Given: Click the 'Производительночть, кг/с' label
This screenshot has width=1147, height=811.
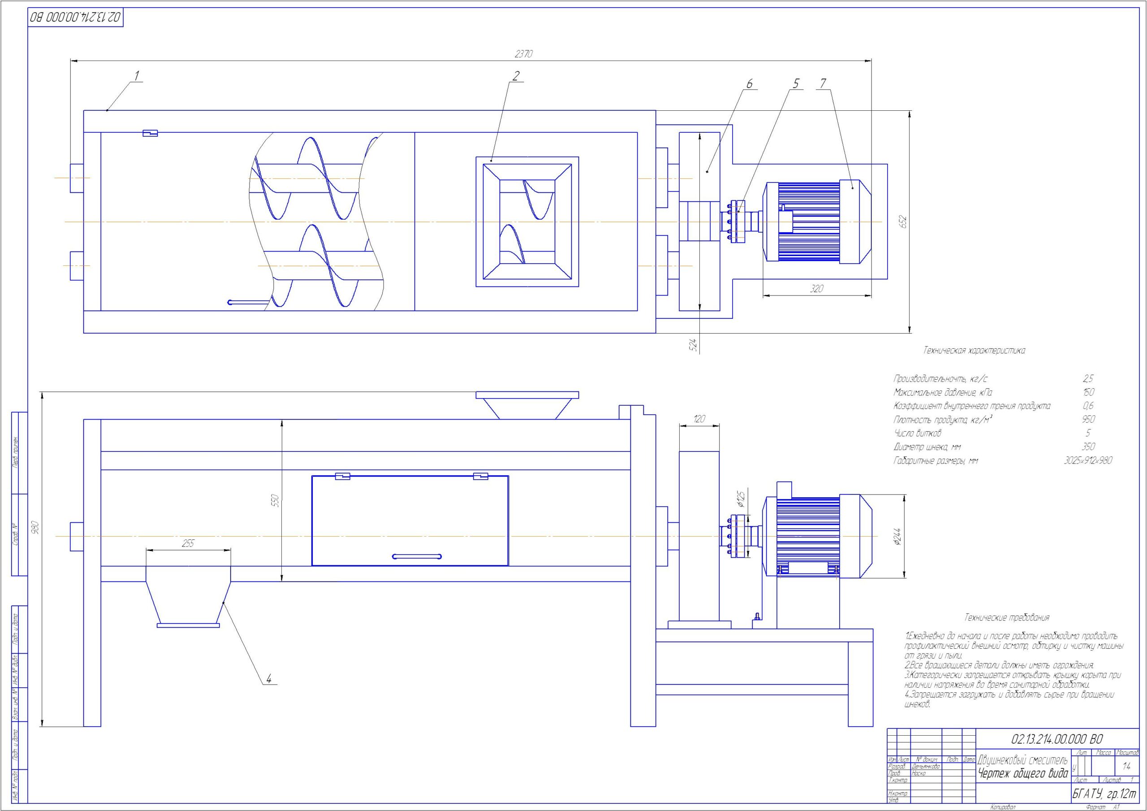Looking at the screenshot, I should click(x=941, y=378).
